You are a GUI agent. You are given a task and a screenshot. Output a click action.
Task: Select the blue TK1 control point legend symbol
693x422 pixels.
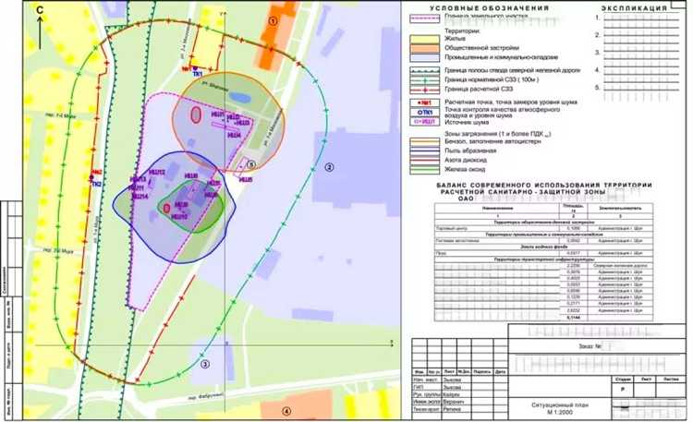coord(426,112)
